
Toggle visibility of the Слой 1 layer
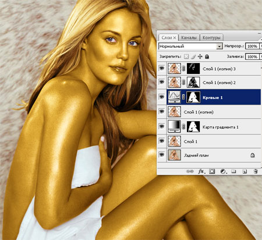pyautogui.click(x=162, y=141)
